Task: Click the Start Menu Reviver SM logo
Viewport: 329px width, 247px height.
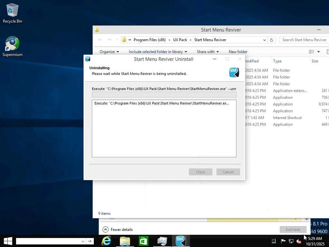Action: click(234, 72)
